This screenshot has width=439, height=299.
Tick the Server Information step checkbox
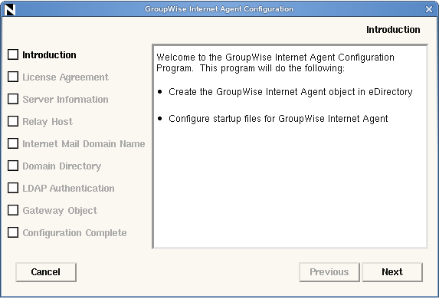(x=13, y=99)
